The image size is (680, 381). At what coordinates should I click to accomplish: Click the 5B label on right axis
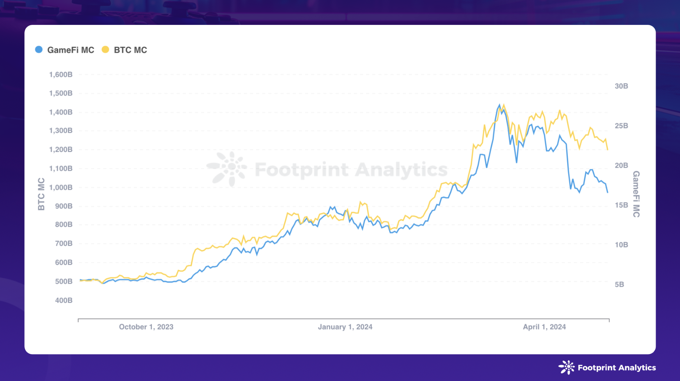(x=619, y=285)
